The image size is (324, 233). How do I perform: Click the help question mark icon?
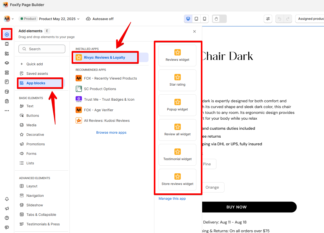(x=7, y=218)
